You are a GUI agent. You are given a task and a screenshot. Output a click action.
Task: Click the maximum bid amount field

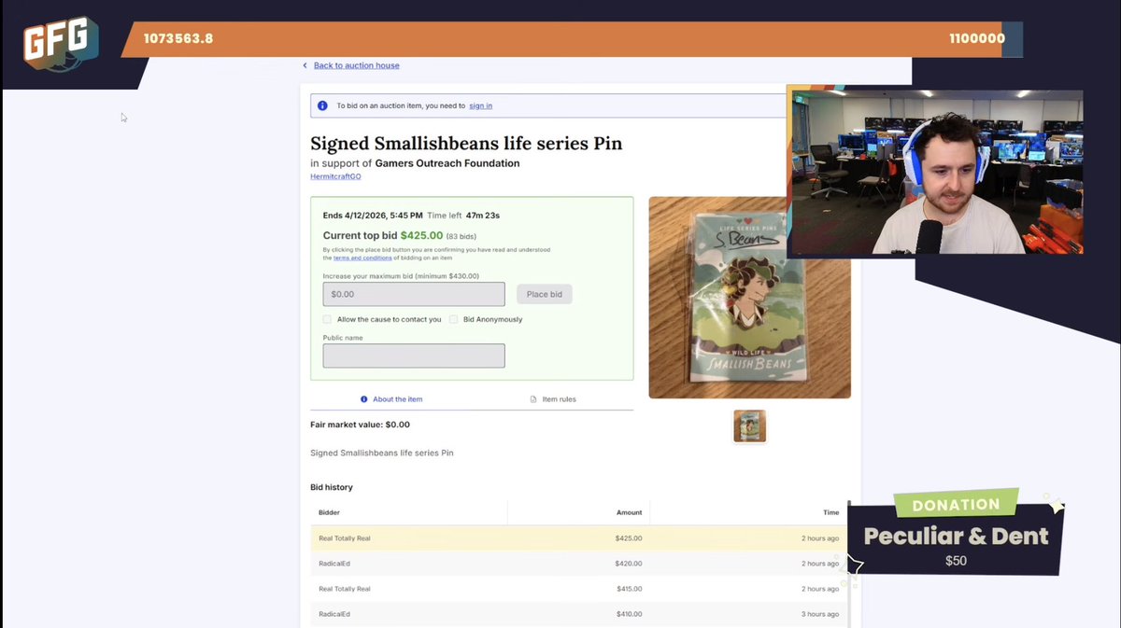[414, 294]
